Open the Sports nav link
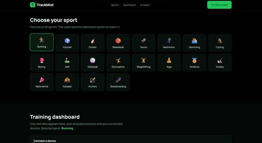Image resolution: width=262 pixels, height=143 pixels. pos(115,5)
